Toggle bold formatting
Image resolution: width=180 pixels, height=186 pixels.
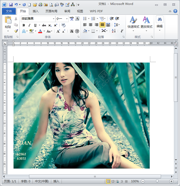pos(24,25)
